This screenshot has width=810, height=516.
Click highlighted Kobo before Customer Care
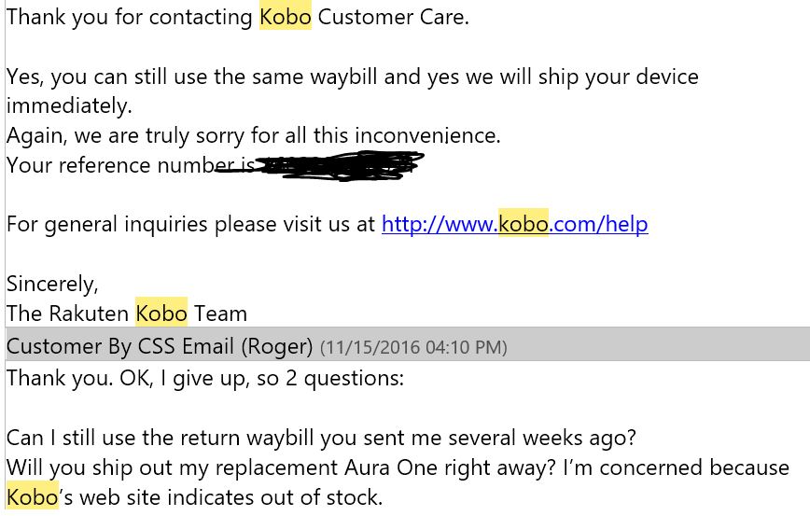(x=285, y=17)
